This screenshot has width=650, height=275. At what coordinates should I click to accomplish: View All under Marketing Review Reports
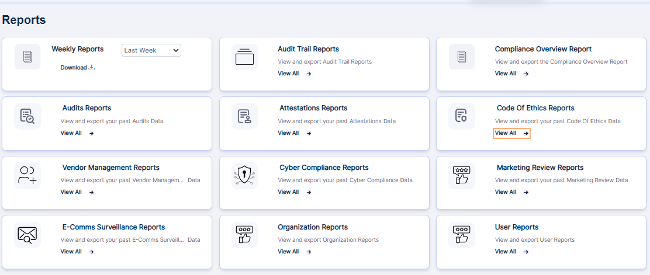(x=505, y=192)
